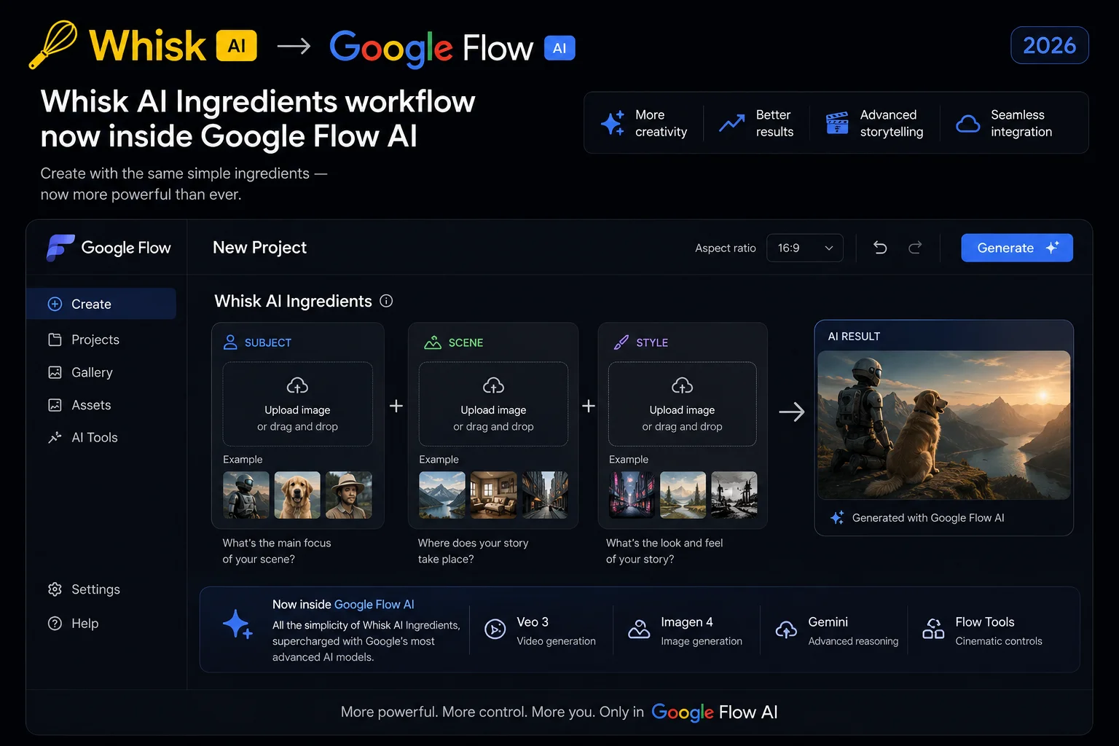Image resolution: width=1119 pixels, height=746 pixels.
Task: Click the Create plus-circle icon
Action: point(55,304)
